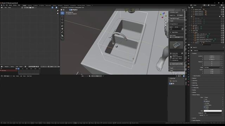Jump to timeline start frame
The width and height of the screenshot is (225, 126).
tap(29, 66)
